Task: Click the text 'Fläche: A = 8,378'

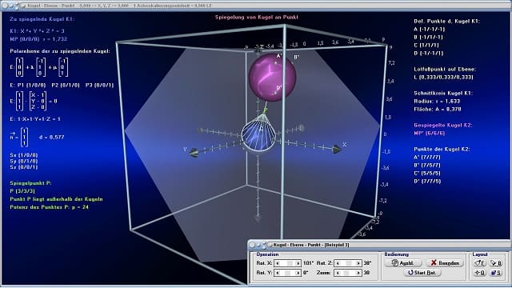Action: pyautogui.click(x=438, y=110)
